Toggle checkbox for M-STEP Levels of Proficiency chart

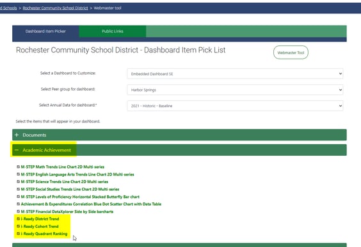tap(18, 197)
